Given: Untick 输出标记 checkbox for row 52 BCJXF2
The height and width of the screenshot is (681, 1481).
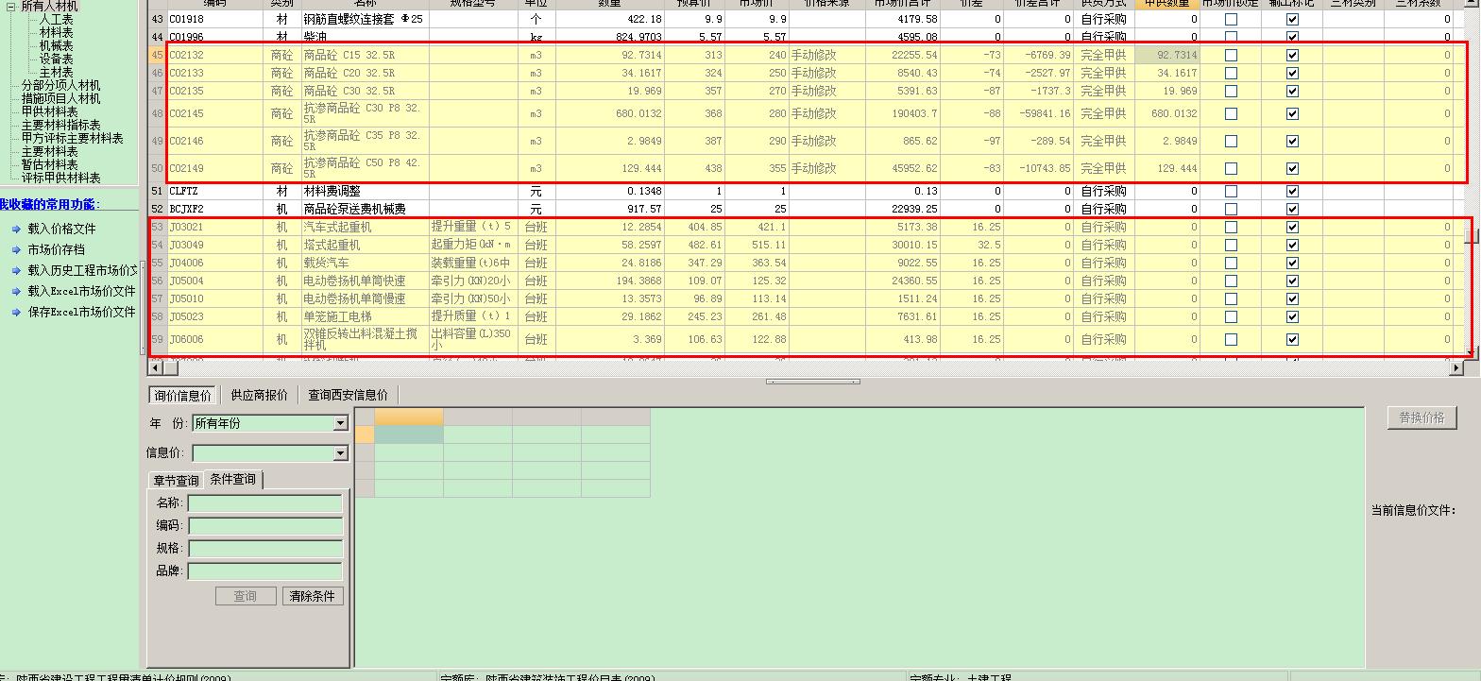Looking at the screenshot, I should click(1292, 209).
